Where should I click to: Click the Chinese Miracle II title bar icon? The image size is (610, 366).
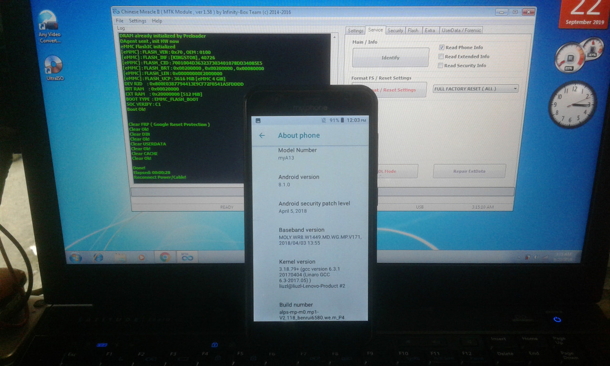point(116,12)
